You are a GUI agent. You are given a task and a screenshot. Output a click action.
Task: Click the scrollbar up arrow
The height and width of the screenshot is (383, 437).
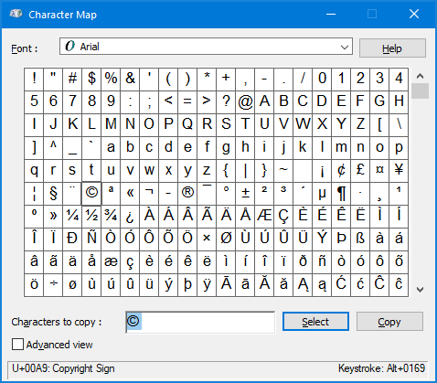[x=420, y=76]
